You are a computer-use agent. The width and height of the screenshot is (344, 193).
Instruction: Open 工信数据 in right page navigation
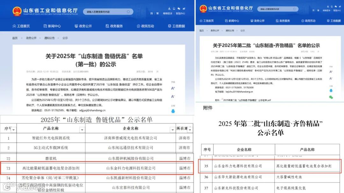tap(334, 21)
